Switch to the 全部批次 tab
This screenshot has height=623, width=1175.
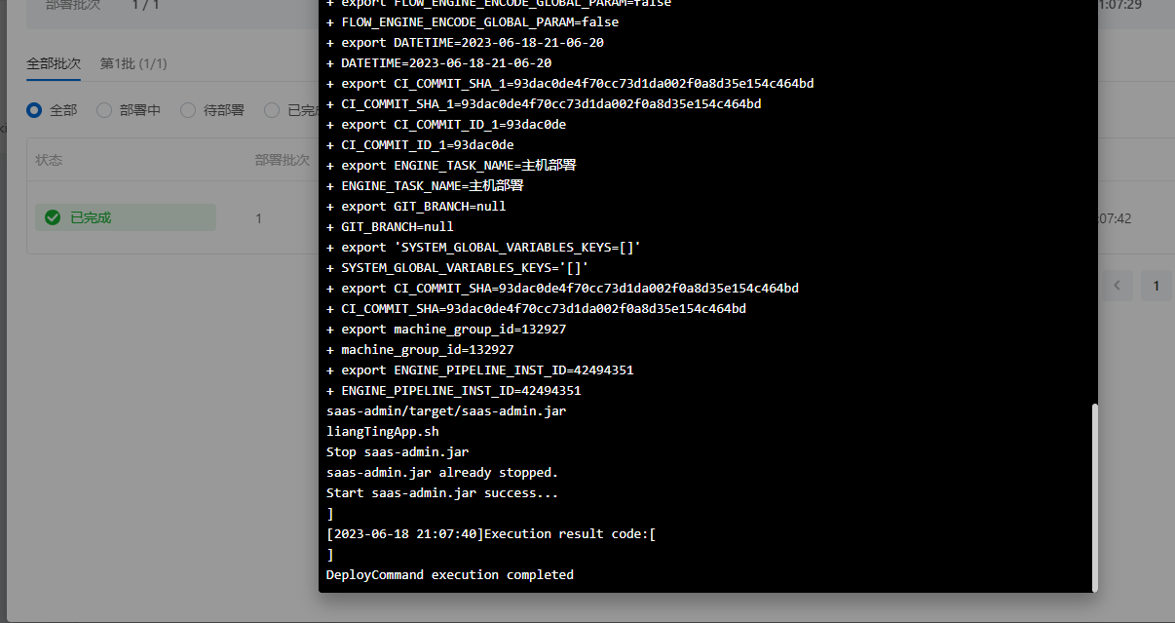point(56,63)
